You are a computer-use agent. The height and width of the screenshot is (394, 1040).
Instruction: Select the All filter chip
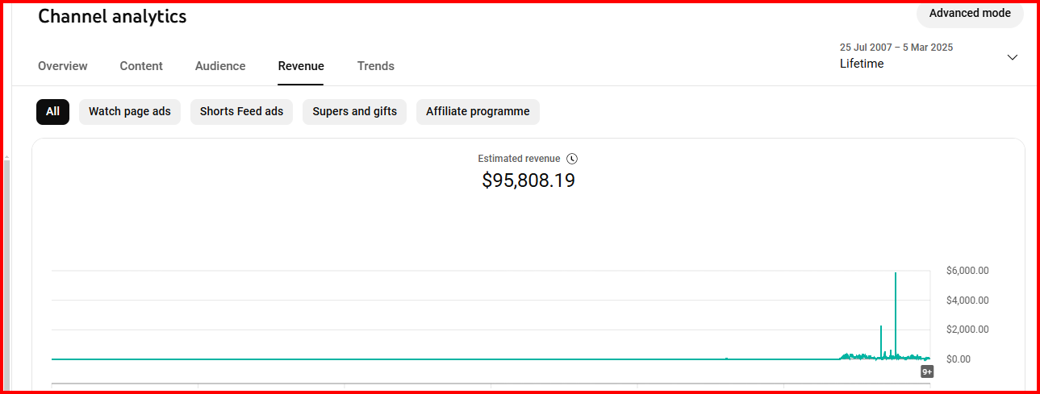pyautogui.click(x=53, y=112)
